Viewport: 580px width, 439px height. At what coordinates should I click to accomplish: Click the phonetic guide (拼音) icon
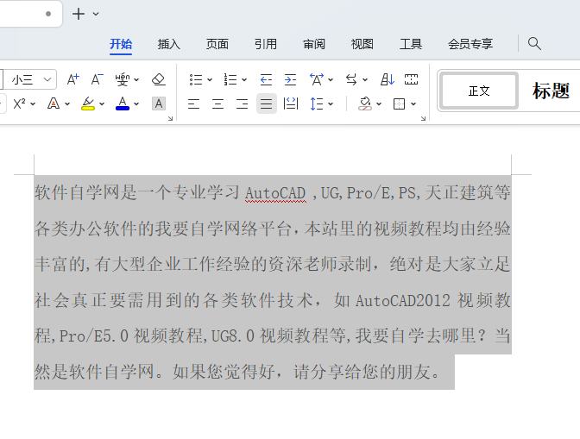[x=122, y=79]
